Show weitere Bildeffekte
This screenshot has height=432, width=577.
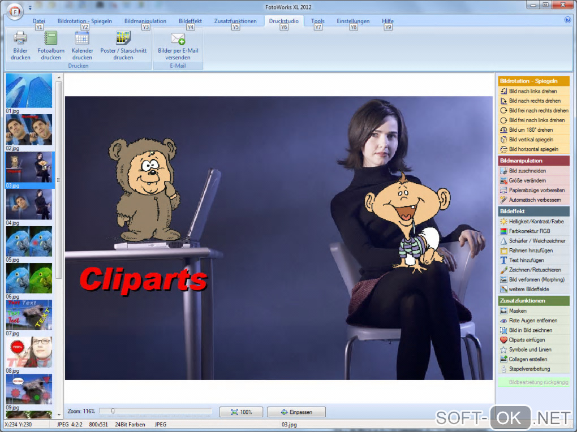tap(533, 290)
